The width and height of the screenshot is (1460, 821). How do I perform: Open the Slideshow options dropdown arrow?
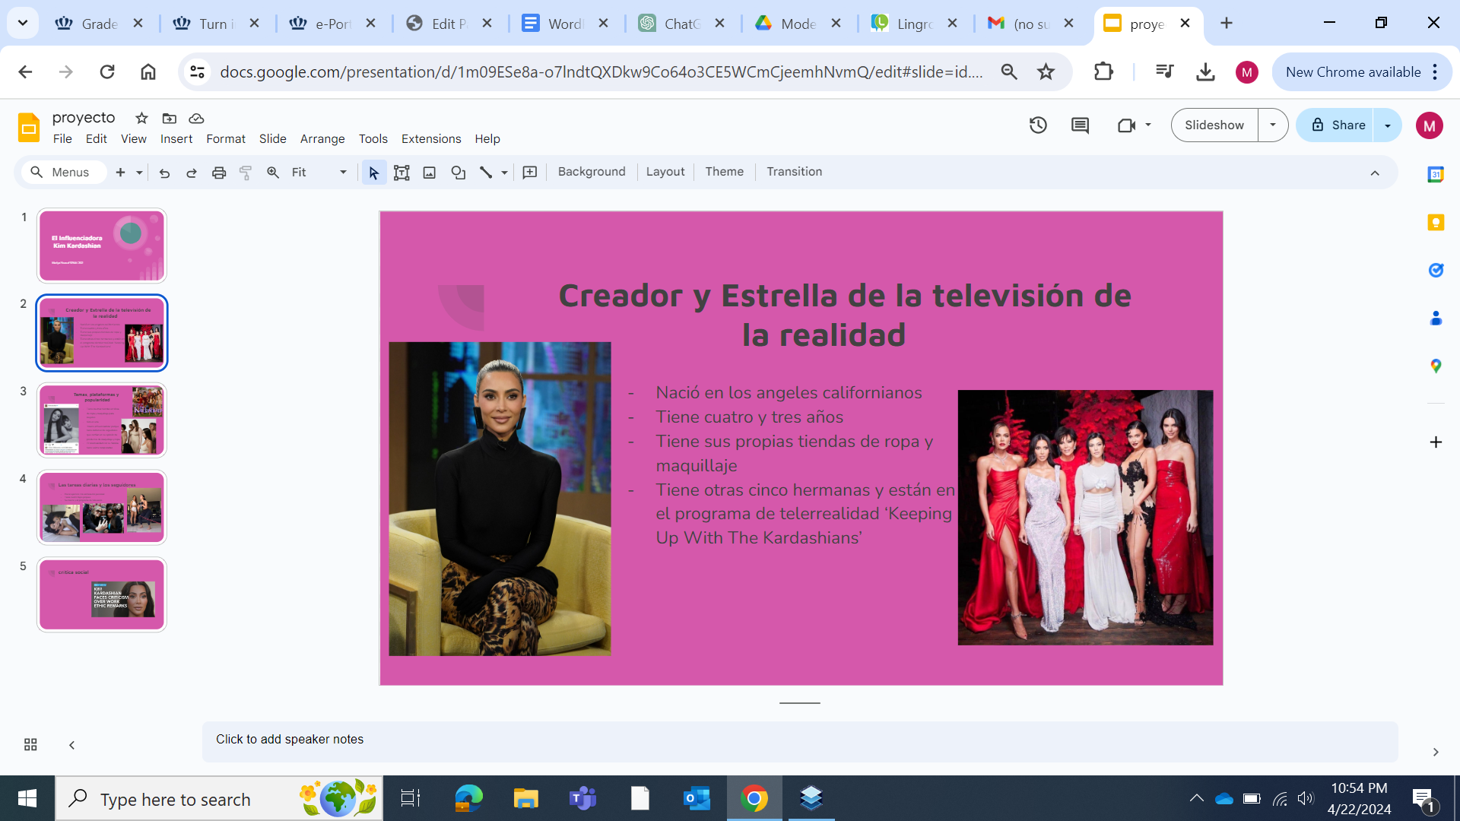(1273, 125)
